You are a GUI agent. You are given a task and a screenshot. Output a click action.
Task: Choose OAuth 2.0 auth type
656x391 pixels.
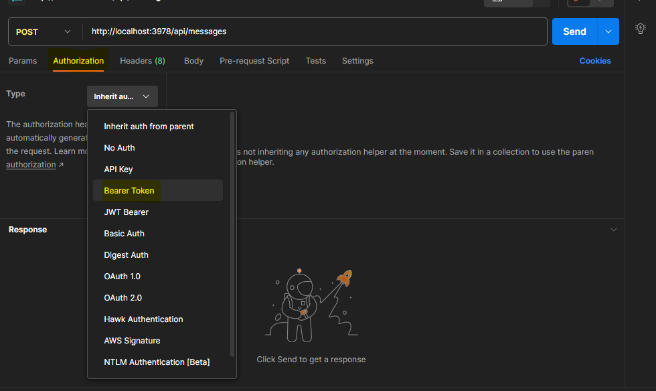point(158,298)
